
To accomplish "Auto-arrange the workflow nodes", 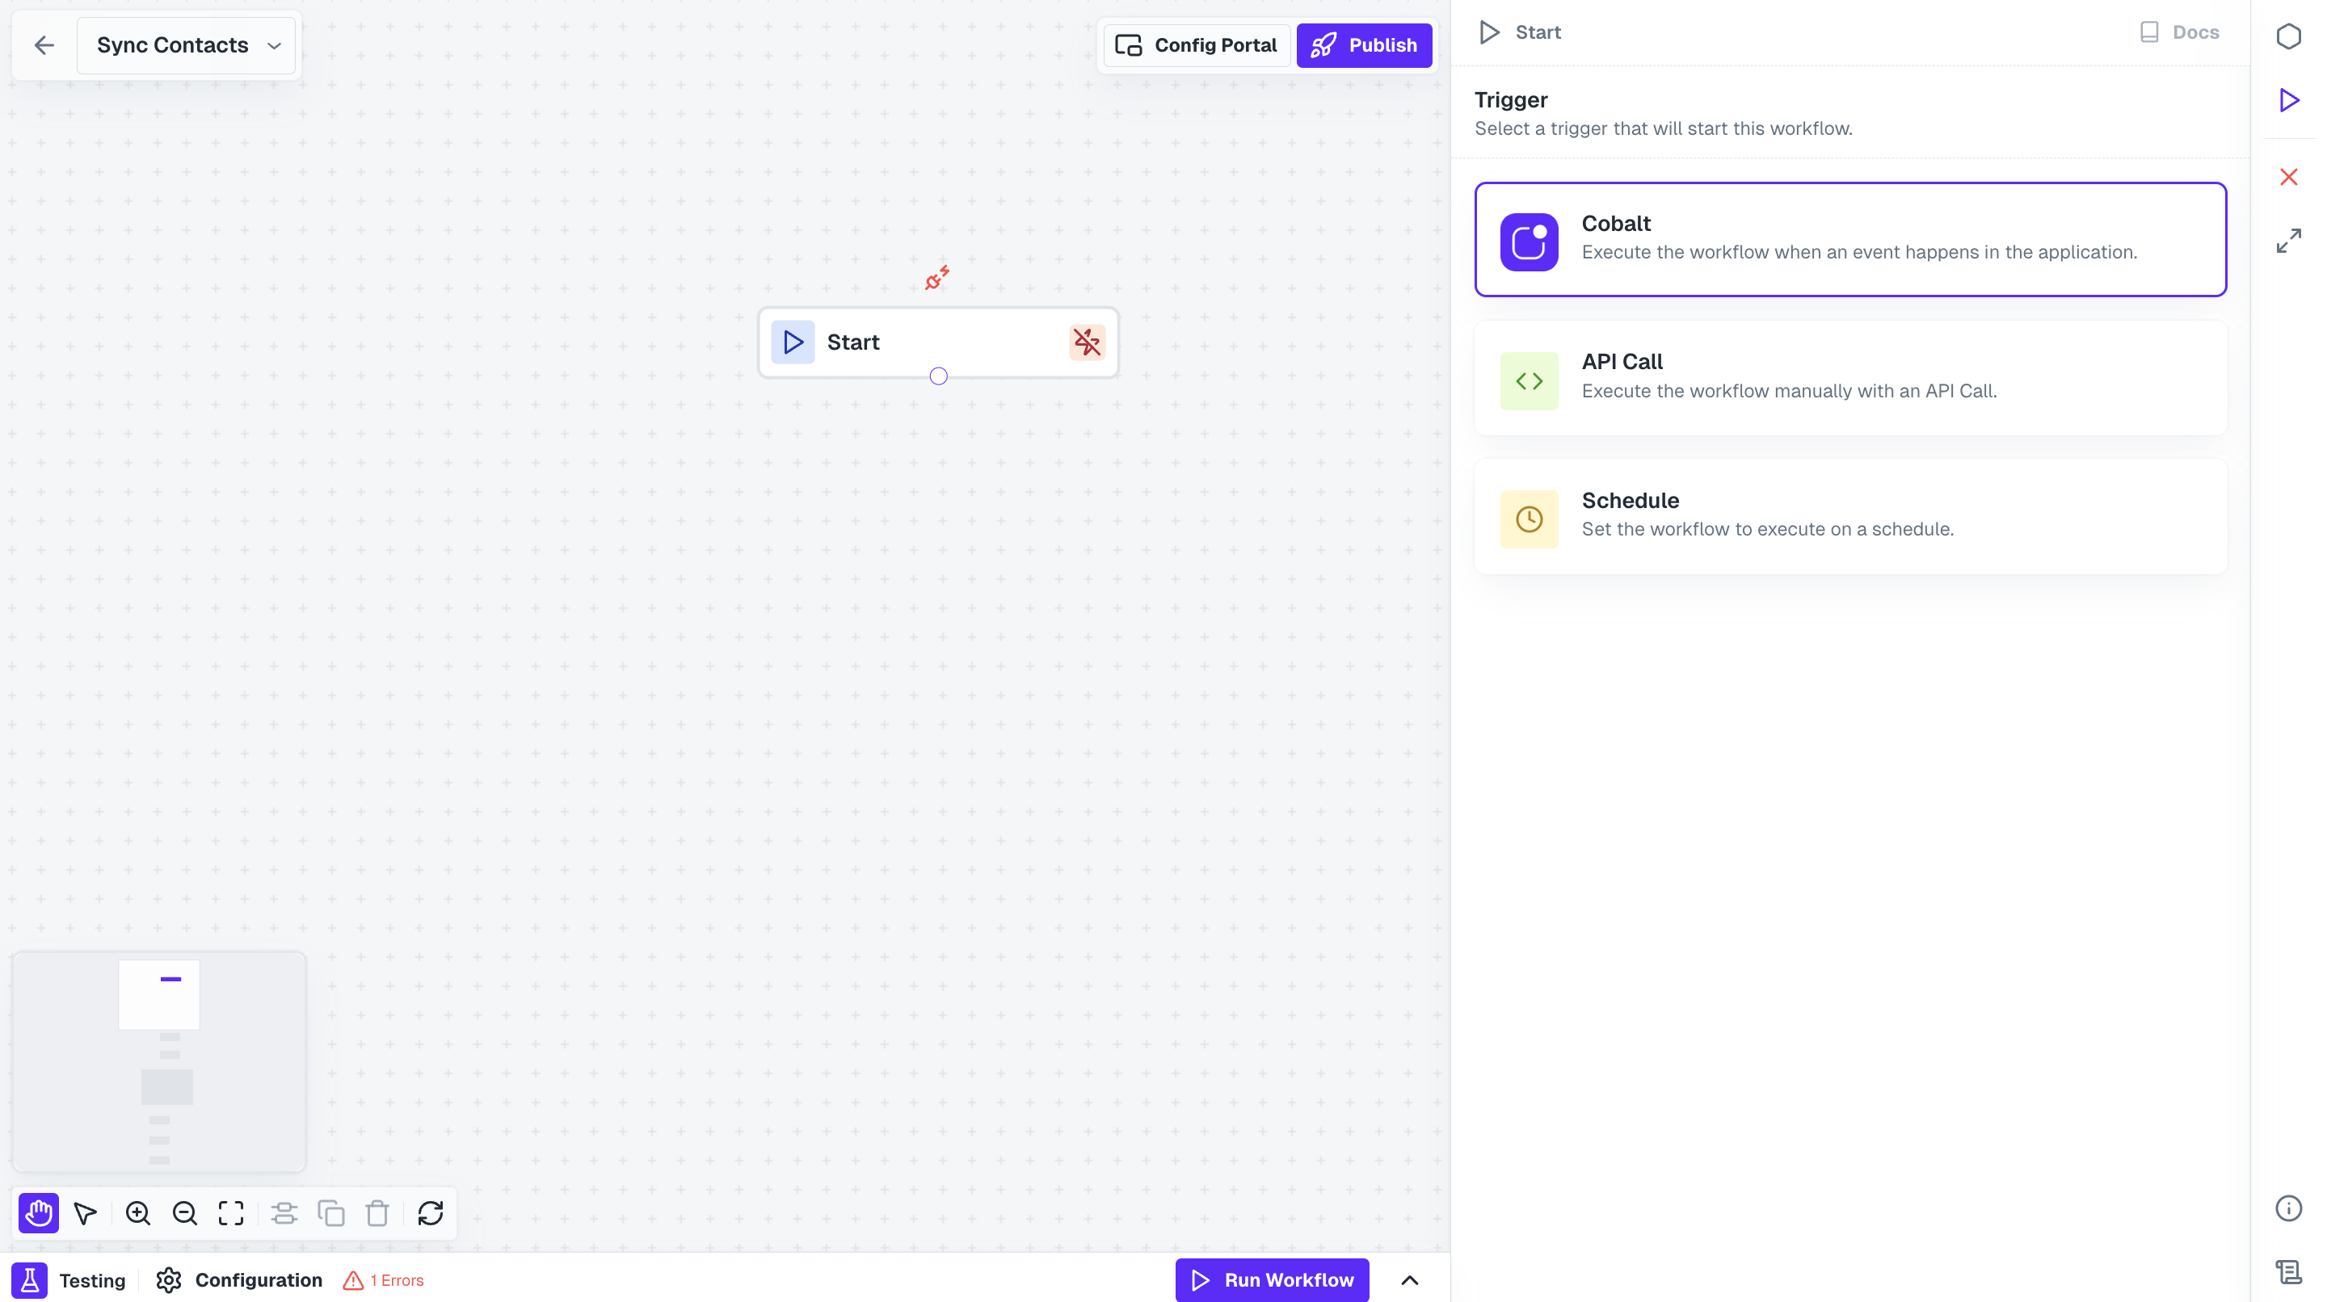I will pyautogui.click(x=284, y=1212).
